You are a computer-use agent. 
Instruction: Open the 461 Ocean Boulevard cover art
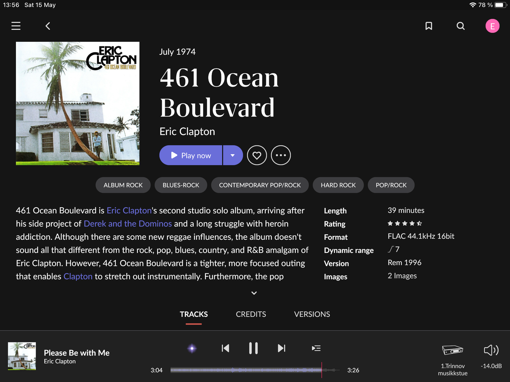coord(78,103)
